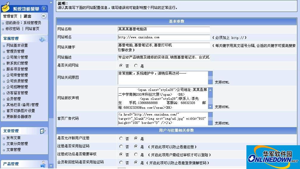
Task: Click the double-arrow collapse icon beside 退出
Action: tap(44, 16)
